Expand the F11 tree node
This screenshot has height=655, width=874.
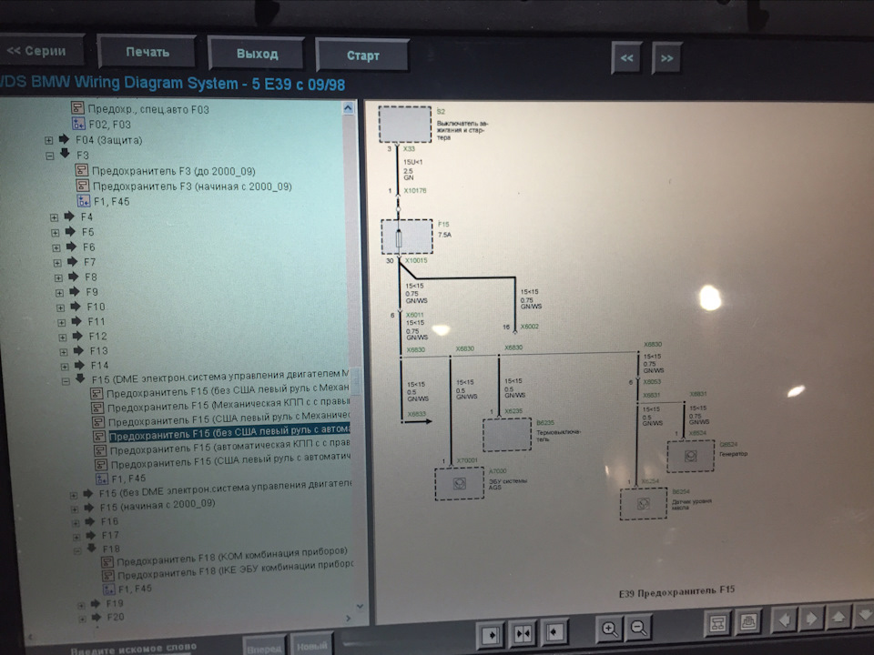click(61, 322)
